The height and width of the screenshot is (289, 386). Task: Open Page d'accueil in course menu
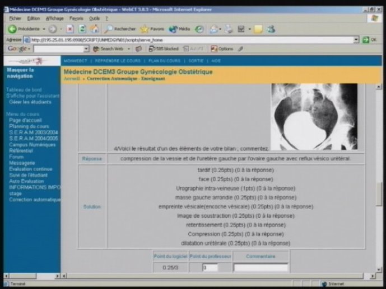(25, 120)
